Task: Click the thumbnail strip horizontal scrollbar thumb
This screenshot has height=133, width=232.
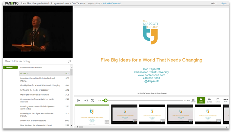Action: (x=81, y=127)
